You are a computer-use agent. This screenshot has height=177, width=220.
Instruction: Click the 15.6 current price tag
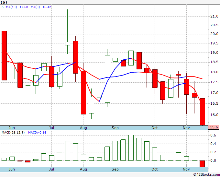pos(214,127)
